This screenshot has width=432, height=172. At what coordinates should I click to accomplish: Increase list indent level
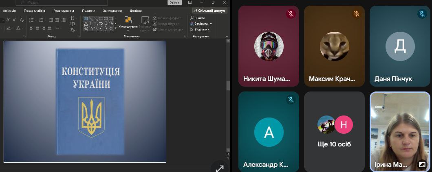(57, 20)
